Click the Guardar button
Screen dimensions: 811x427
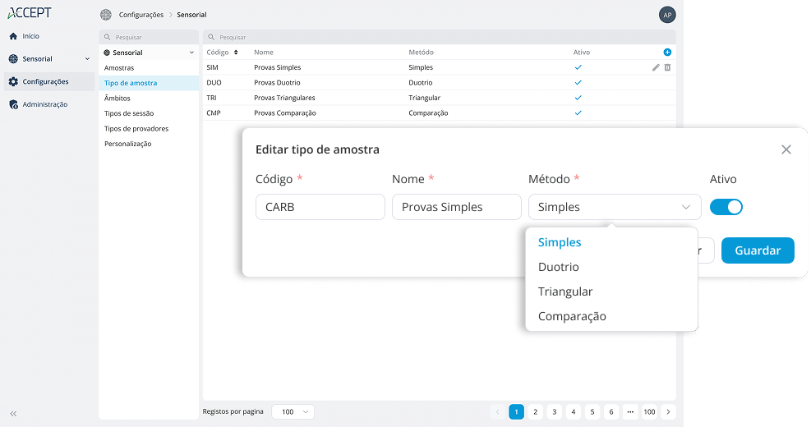(x=757, y=250)
